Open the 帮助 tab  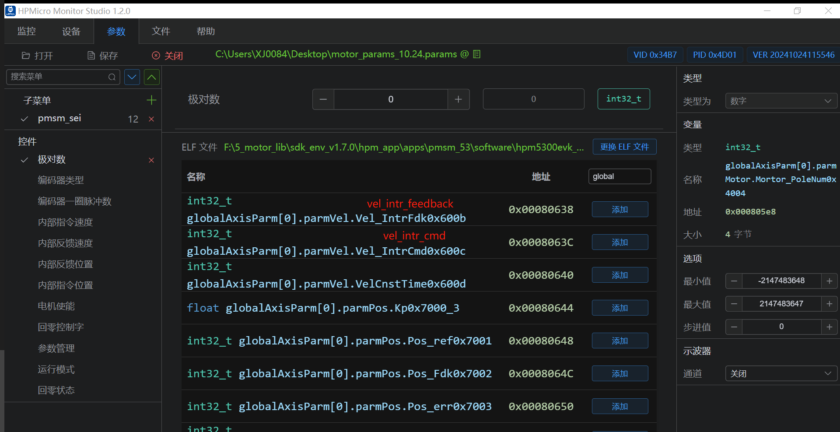[x=206, y=31]
